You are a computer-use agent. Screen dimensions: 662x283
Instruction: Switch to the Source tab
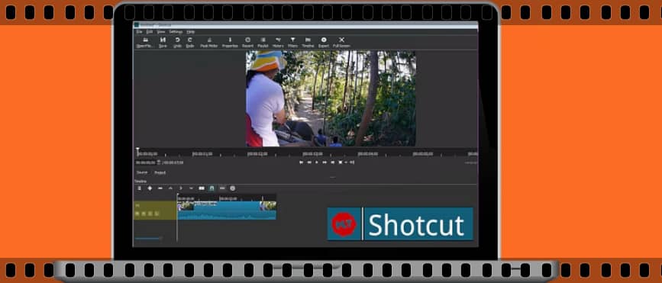coord(142,172)
